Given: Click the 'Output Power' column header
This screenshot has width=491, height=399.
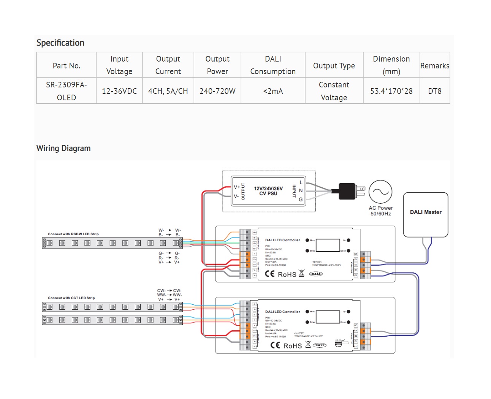Looking at the screenshot, I should 217,65.
